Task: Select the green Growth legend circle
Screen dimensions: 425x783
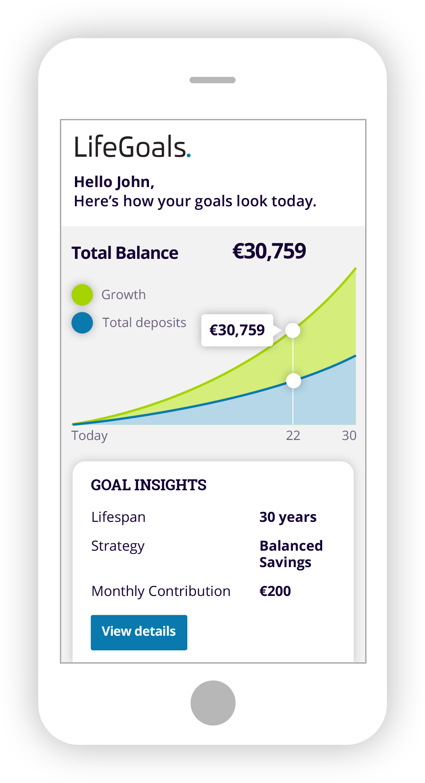Action: (x=82, y=295)
